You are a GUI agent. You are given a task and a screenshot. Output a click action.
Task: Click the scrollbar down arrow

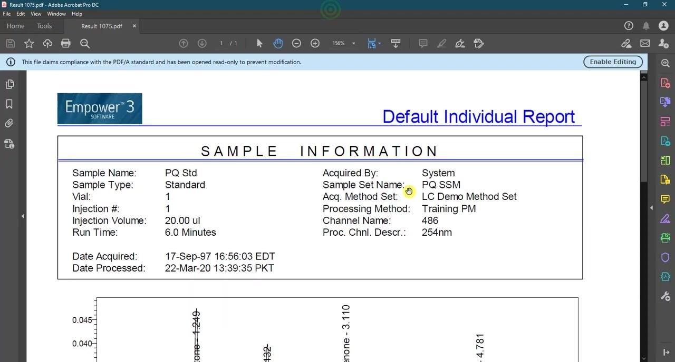pyautogui.click(x=643, y=358)
